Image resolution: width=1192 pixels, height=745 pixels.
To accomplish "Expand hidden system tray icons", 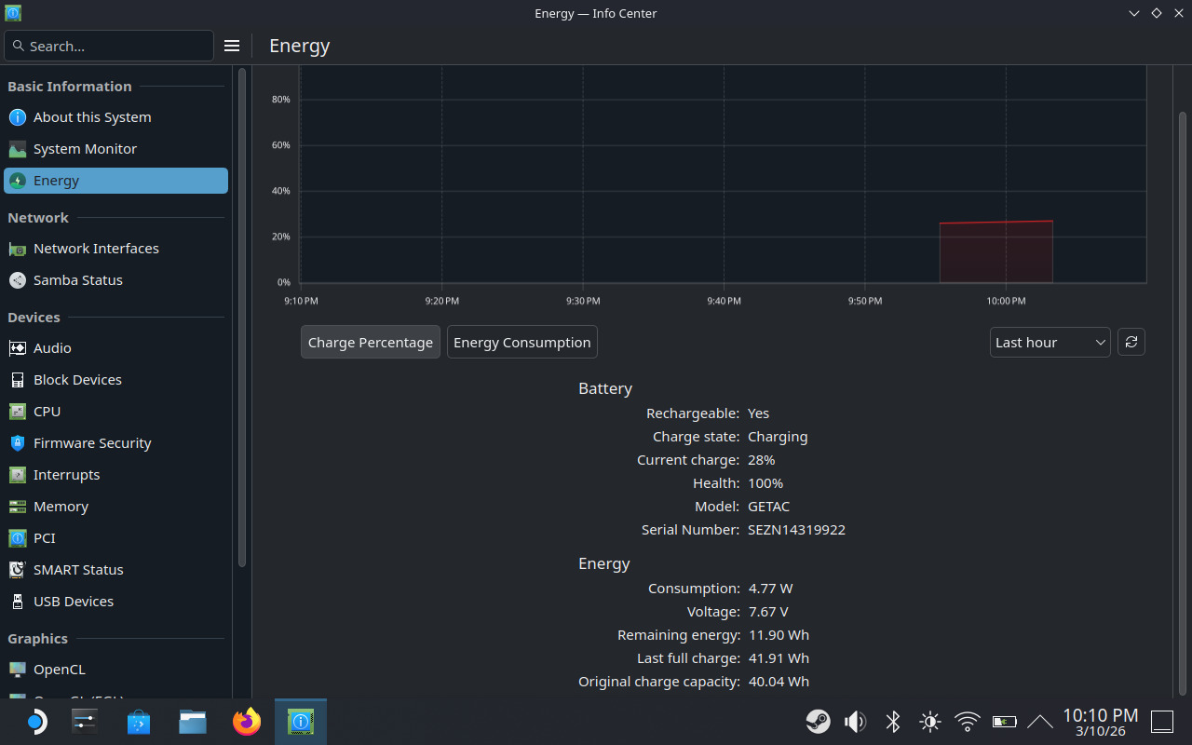I will (x=1039, y=722).
